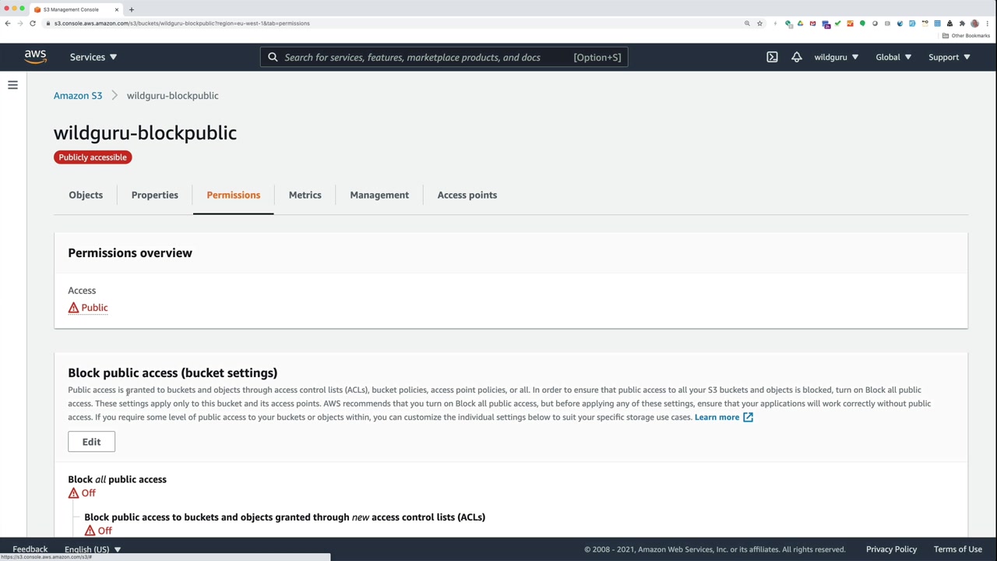The height and width of the screenshot is (561, 997).
Task: Open the hamburger side navigation menu
Action: [12, 85]
